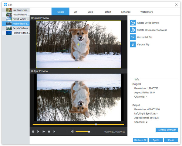Image resolution: width=182 pixels, height=146 pixels.
Task: Switch to the 3D tab
Action: click(x=75, y=12)
